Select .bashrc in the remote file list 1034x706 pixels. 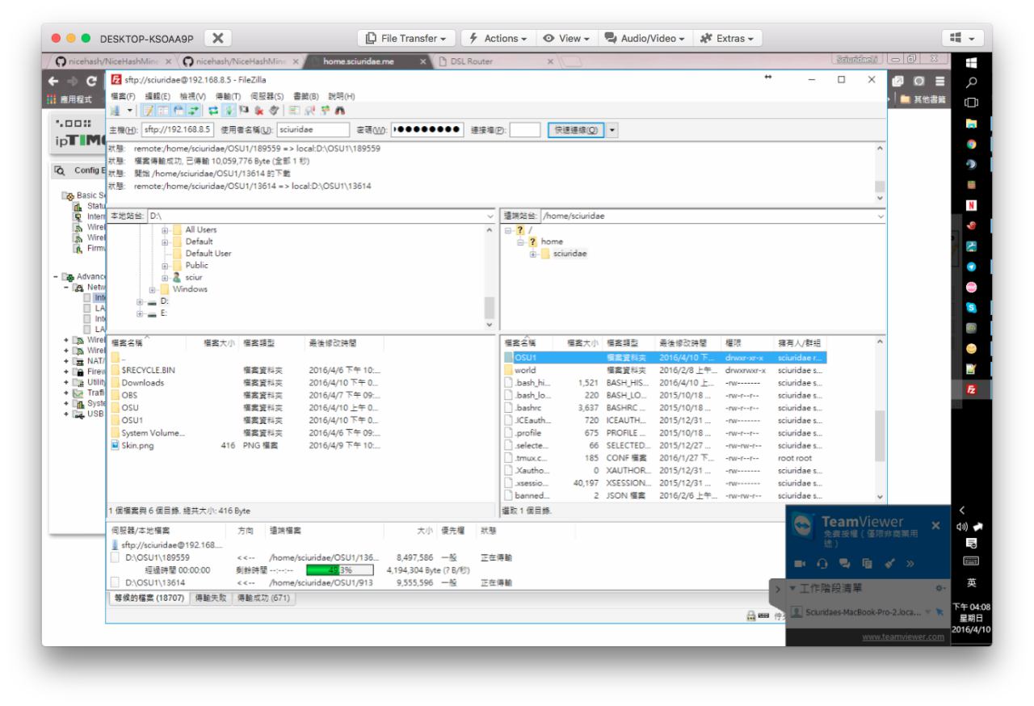coord(665,408)
